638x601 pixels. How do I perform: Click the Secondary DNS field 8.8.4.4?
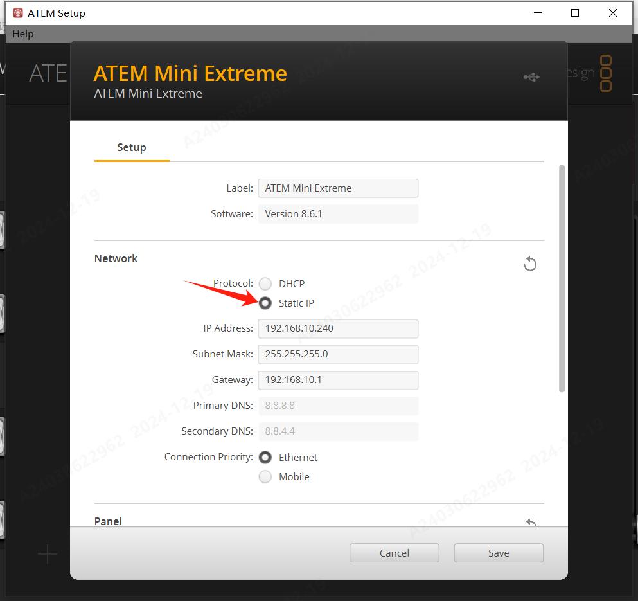tap(338, 431)
